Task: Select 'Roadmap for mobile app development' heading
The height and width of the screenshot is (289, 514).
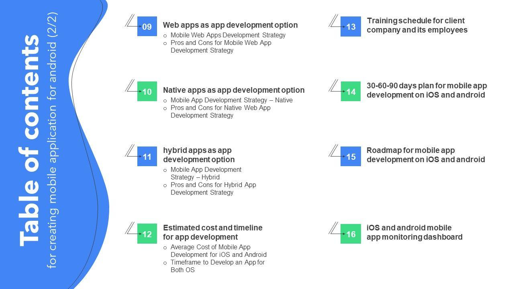Action: [426, 155]
